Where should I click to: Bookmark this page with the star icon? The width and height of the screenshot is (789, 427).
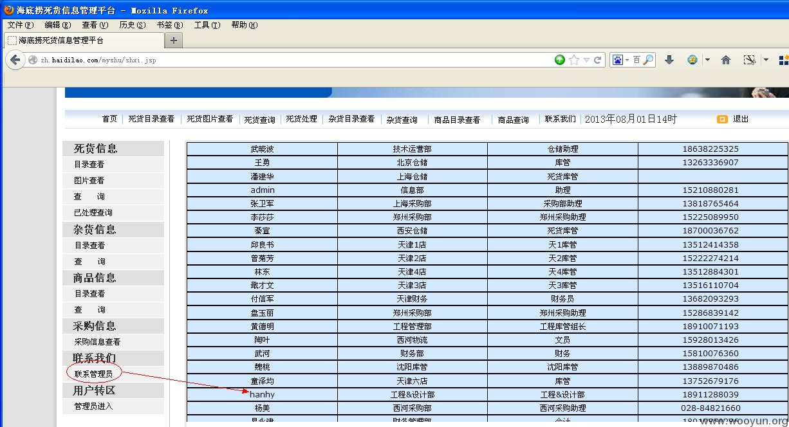coord(574,60)
